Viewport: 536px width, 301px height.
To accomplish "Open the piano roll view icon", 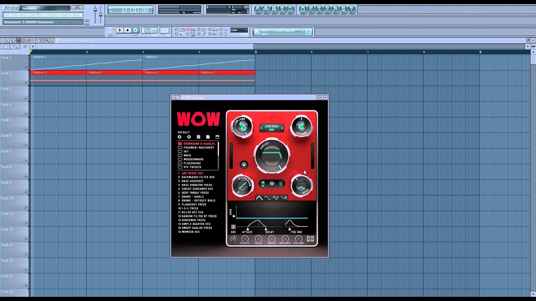I will tap(274, 9).
